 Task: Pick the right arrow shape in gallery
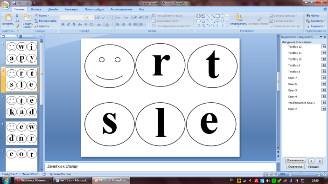pos(217,21)
